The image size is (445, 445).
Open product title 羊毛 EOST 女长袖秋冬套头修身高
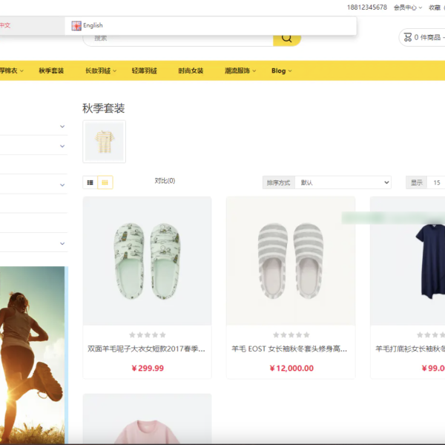(289, 349)
